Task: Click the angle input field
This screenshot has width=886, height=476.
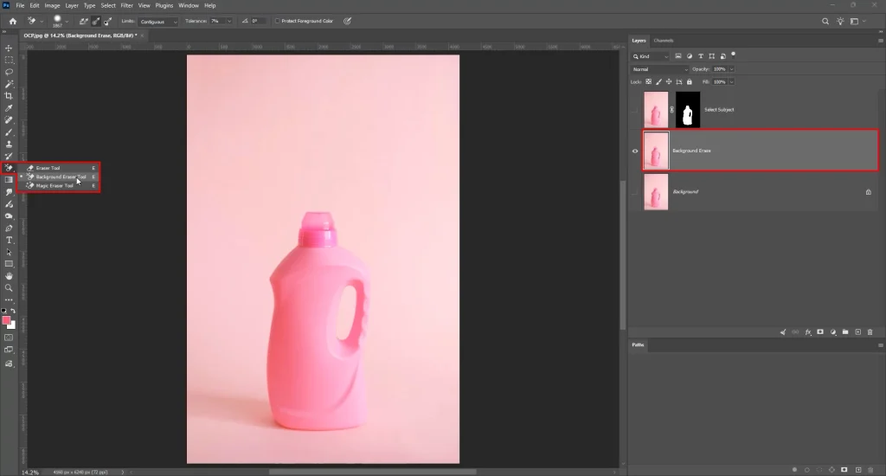Action: (x=258, y=22)
